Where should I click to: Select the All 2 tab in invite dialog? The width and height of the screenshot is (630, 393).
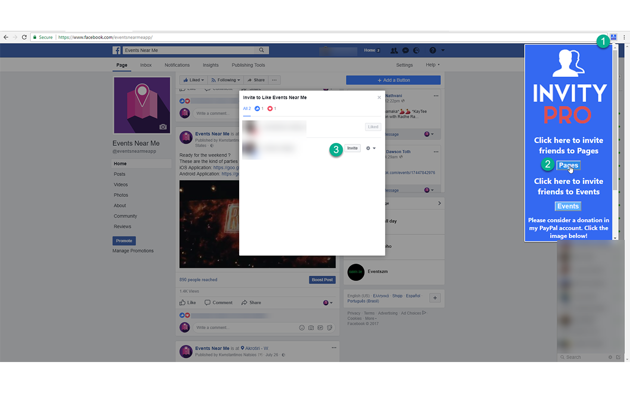pyautogui.click(x=247, y=109)
